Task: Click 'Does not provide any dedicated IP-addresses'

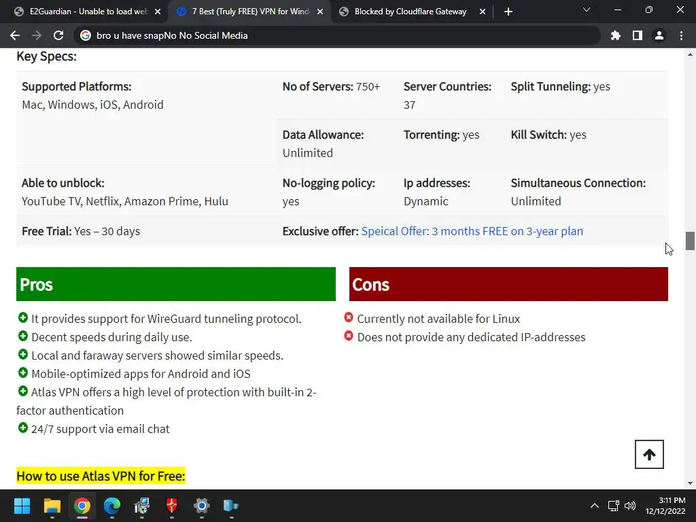Action: [x=472, y=337]
